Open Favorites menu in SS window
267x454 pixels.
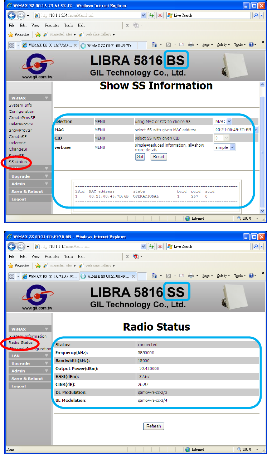[52, 257]
